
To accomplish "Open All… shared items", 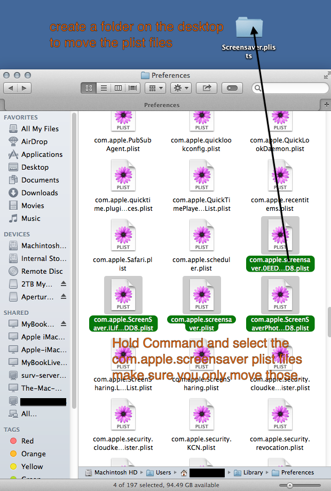I will coord(22,414).
